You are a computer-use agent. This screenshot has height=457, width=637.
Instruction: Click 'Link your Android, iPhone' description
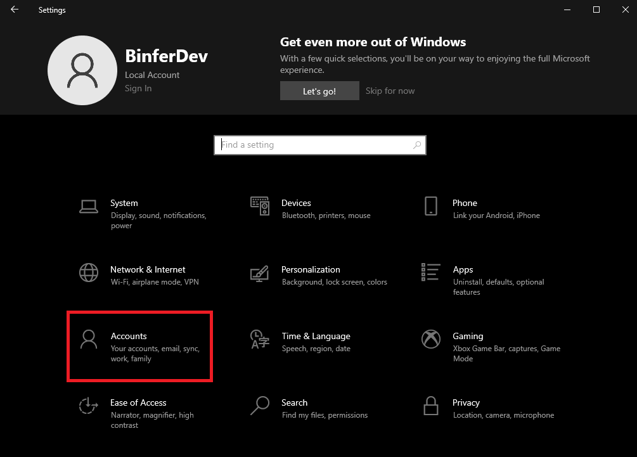496,216
